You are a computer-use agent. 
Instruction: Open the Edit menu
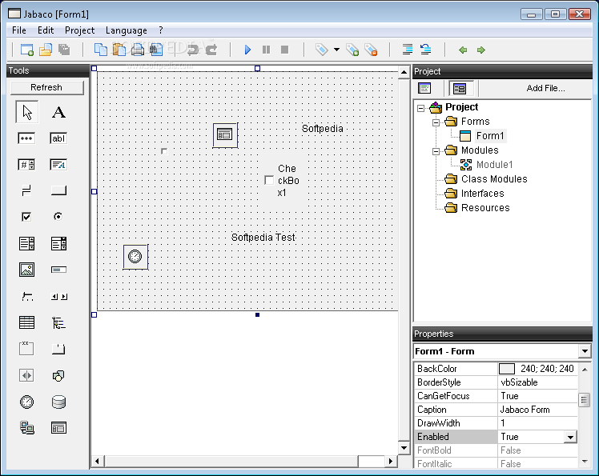pos(46,30)
